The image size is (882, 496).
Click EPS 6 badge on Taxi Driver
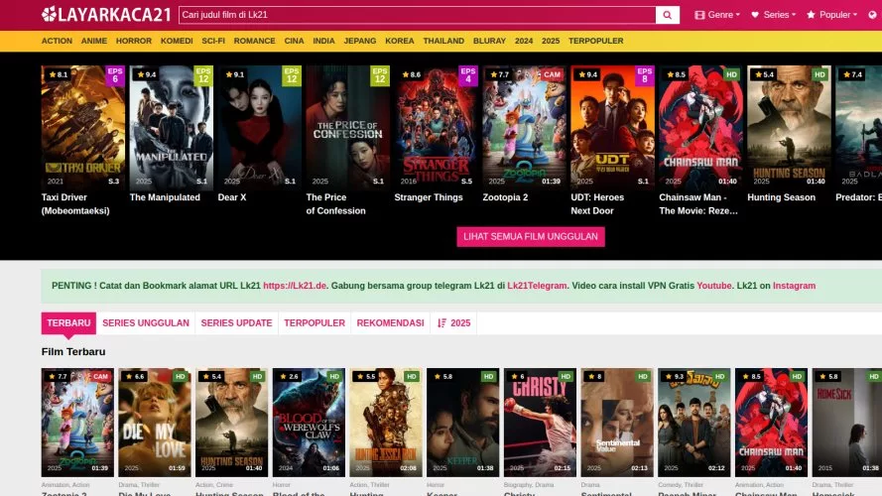pyautogui.click(x=115, y=76)
